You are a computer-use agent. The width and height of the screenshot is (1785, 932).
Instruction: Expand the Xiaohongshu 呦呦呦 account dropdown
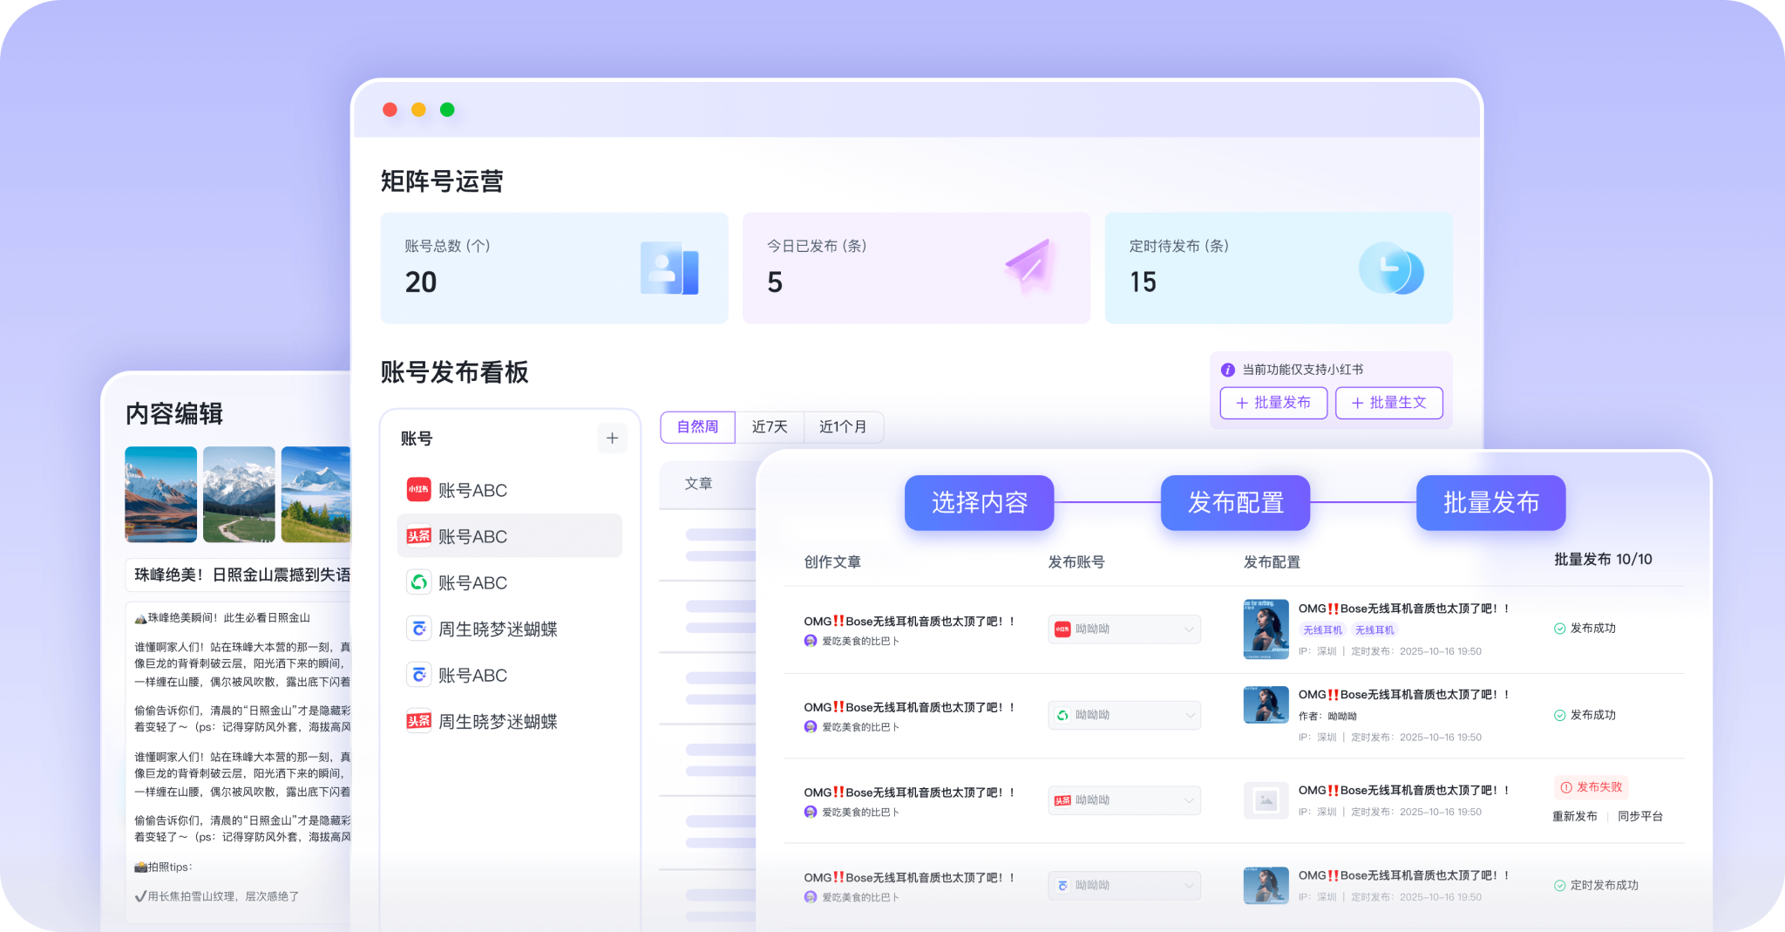[x=1123, y=629]
